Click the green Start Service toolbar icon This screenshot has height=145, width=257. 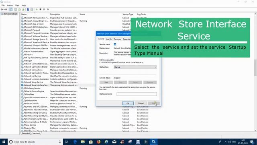[37, 9]
